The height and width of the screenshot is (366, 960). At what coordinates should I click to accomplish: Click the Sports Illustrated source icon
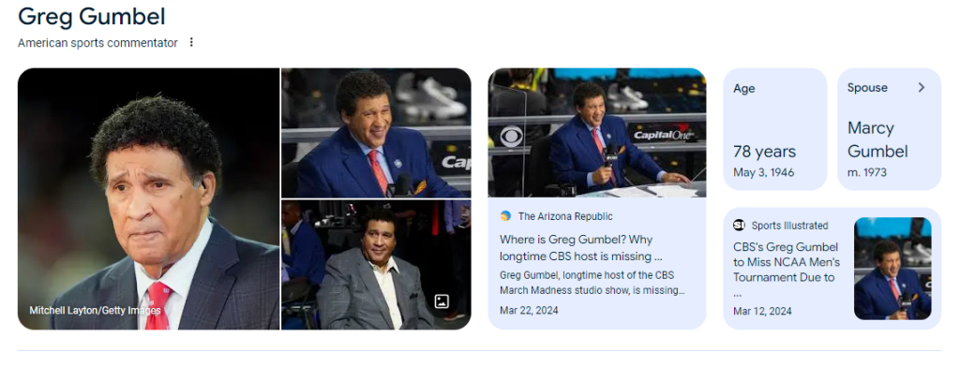click(739, 226)
